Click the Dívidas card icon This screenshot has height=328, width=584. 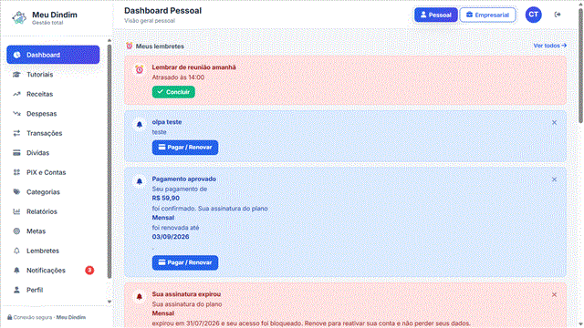tap(16, 153)
